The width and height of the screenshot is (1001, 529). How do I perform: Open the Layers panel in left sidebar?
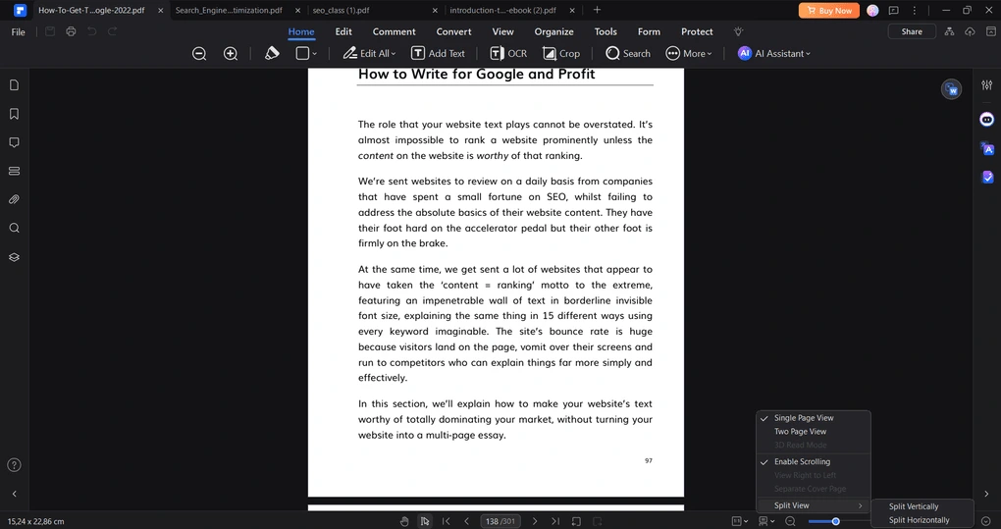coord(14,257)
